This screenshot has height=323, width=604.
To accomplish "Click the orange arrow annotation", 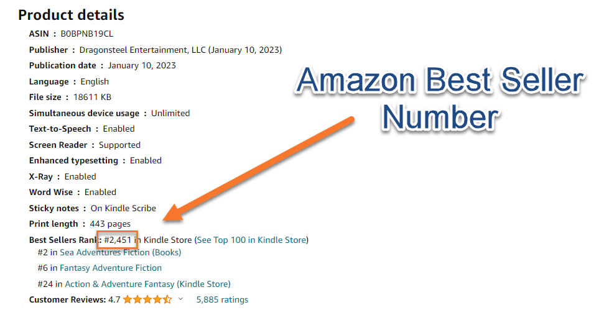I will click(x=261, y=166).
